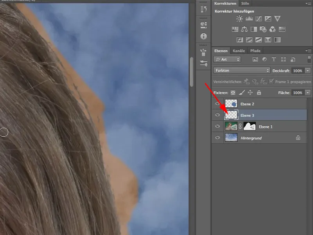Click the Fläche value field

point(298,92)
